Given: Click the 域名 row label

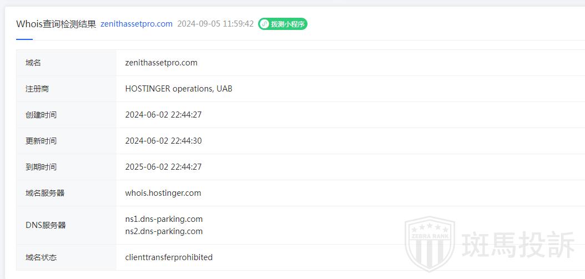Looking at the screenshot, I should (x=33, y=63).
